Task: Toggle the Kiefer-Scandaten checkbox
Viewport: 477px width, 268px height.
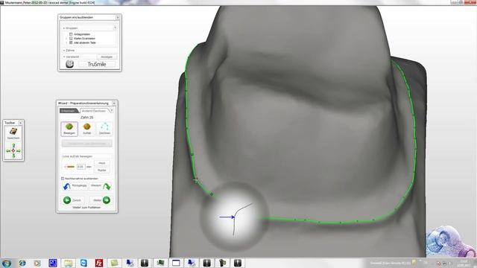Action: (71, 39)
